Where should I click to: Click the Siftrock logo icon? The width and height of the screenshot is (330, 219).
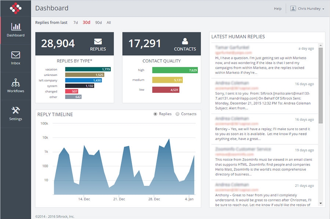tap(15, 8)
